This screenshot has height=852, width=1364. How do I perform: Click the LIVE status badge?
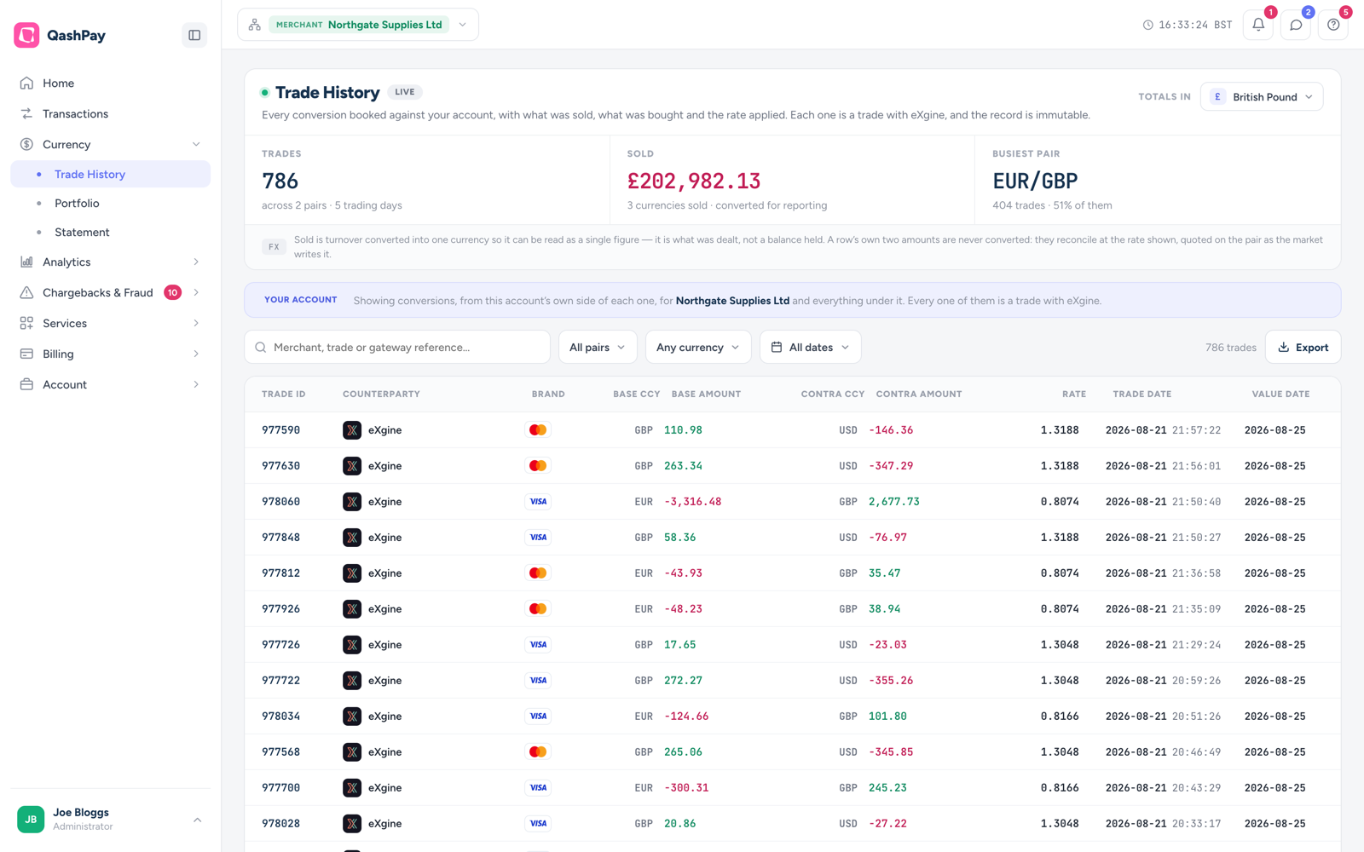click(405, 92)
